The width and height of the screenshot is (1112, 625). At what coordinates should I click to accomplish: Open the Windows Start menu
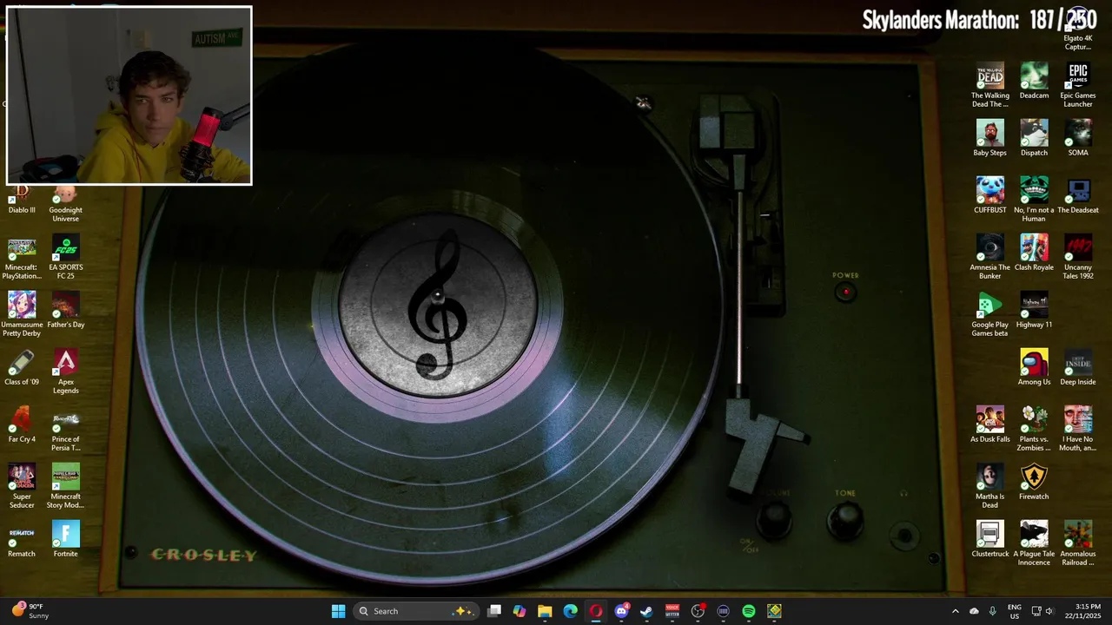coord(338,611)
